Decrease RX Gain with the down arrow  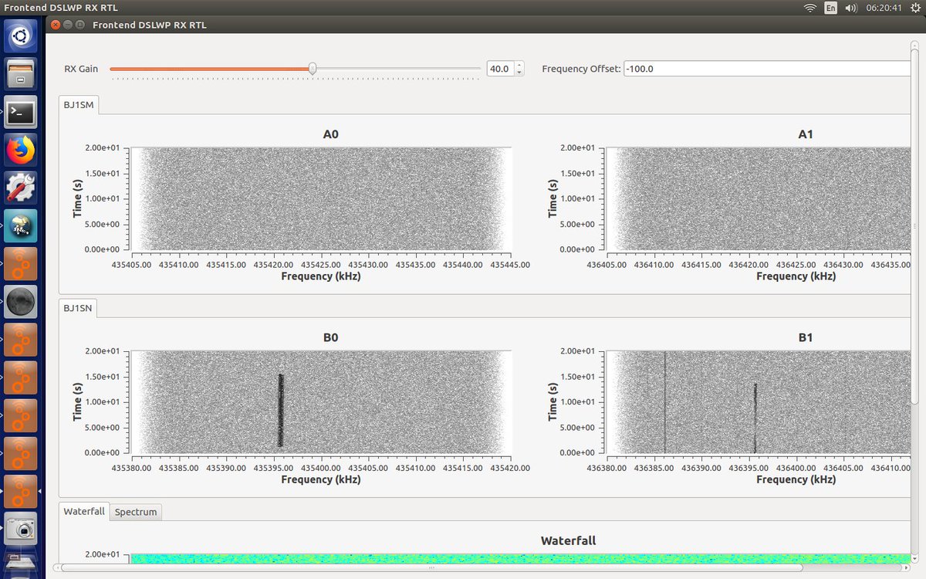(x=519, y=73)
